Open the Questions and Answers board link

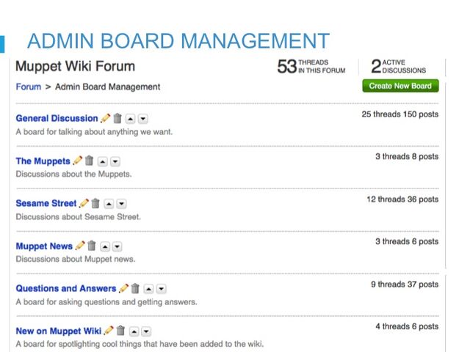click(66, 288)
